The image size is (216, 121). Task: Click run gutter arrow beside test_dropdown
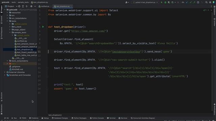[x=43, y=27]
